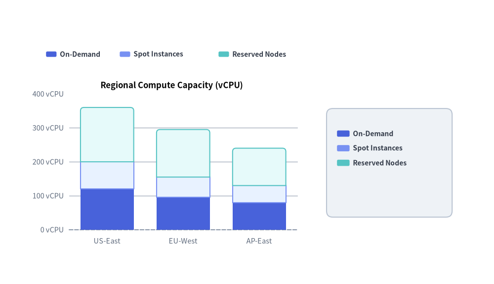Click US-East On-Demand bar segment
This screenshot has height=284, width=494.
tap(107, 210)
